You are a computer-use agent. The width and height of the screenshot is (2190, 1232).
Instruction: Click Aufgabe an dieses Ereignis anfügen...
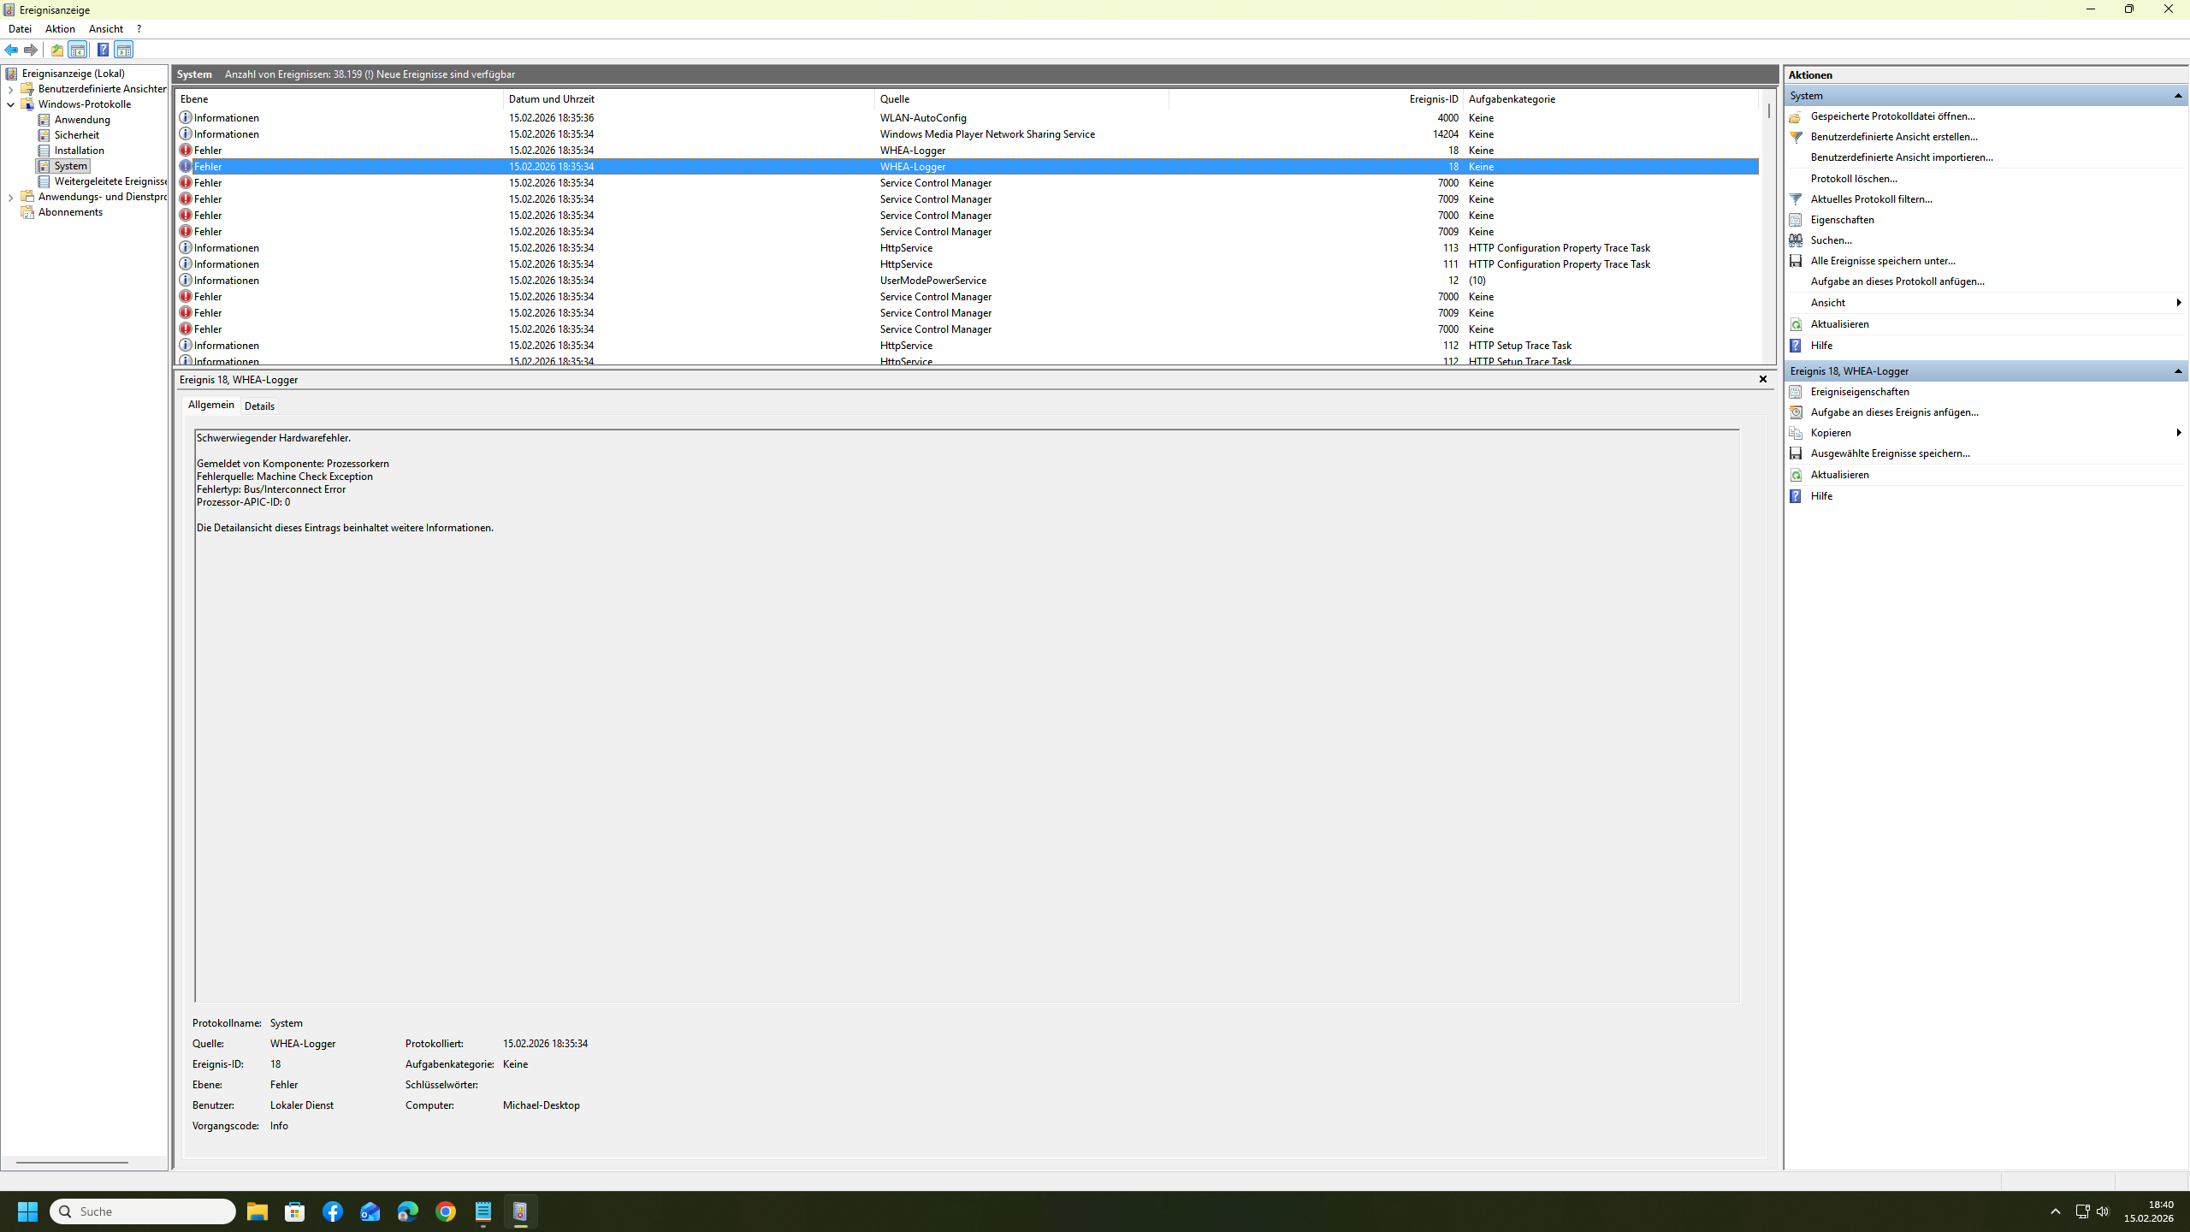(1894, 412)
